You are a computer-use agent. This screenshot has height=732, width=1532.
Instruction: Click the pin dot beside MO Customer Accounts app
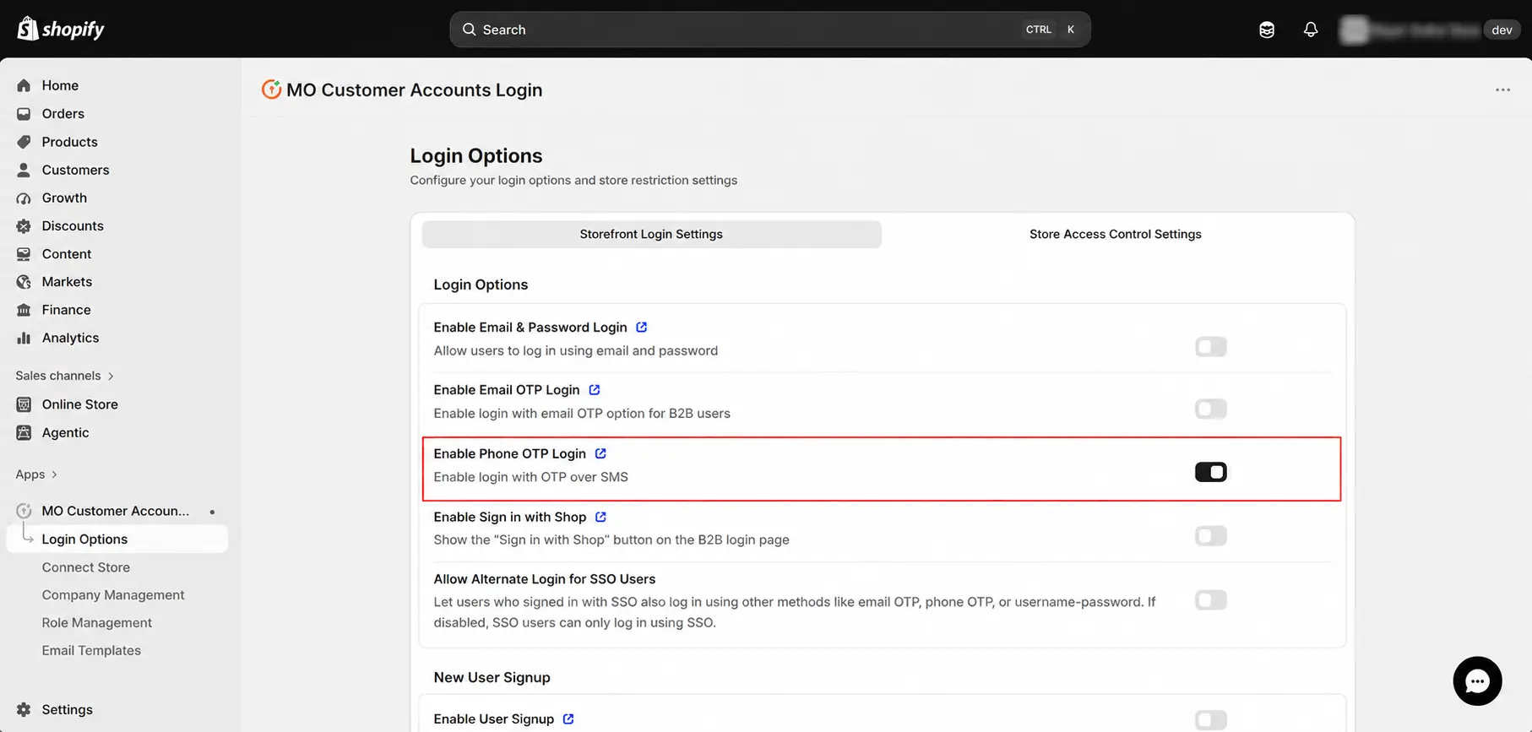click(212, 512)
